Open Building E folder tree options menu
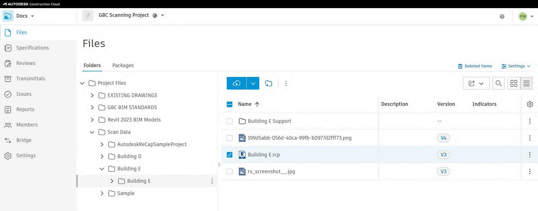Screen dimensions: 538x211 point(212,181)
